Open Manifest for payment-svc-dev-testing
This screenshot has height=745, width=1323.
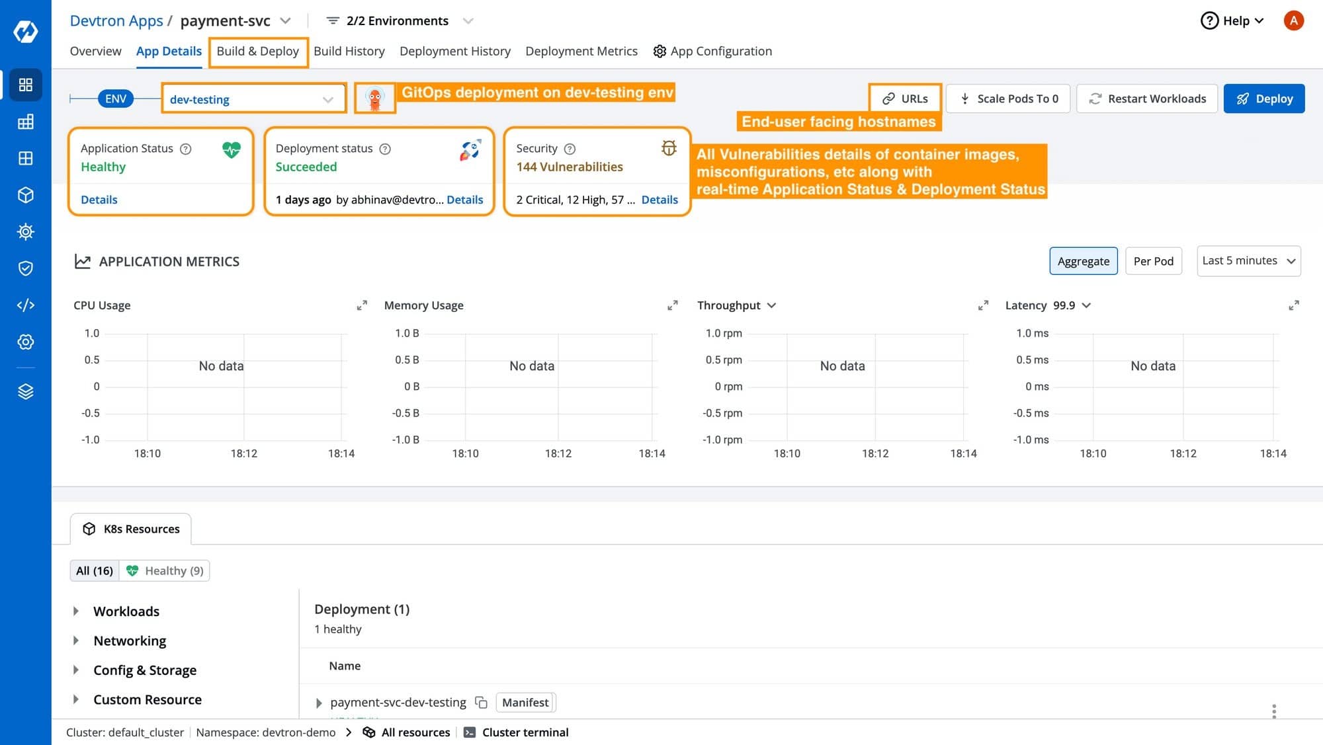click(525, 702)
